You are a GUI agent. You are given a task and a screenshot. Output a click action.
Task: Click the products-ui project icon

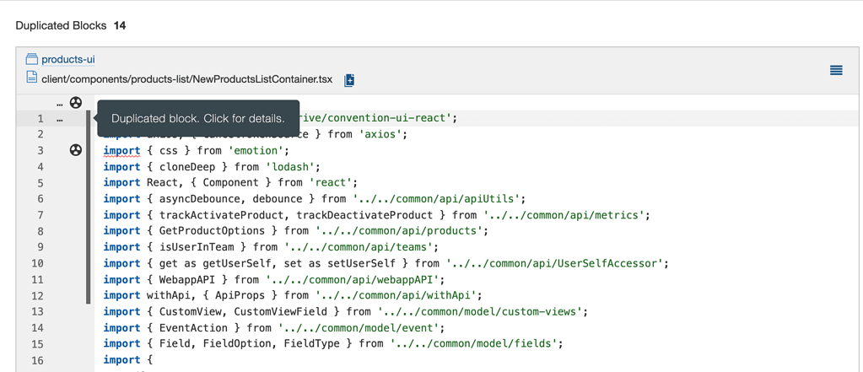coord(32,59)
